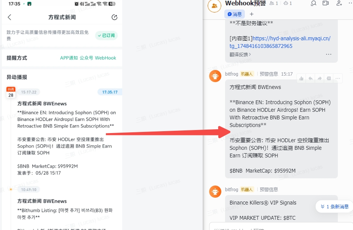Select $BNB MarketCap line in left panel
This screenshot has height=230, width=353.
47,166
